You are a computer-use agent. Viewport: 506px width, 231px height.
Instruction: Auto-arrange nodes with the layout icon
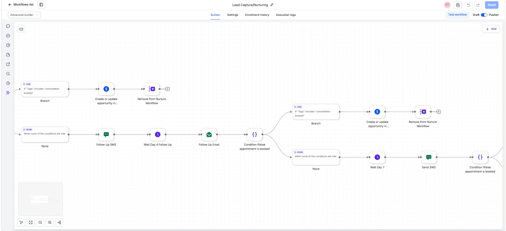coord(59,222)
